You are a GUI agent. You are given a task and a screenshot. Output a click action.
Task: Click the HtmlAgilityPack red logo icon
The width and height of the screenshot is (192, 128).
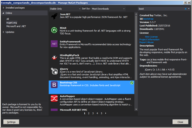point(54,57)
